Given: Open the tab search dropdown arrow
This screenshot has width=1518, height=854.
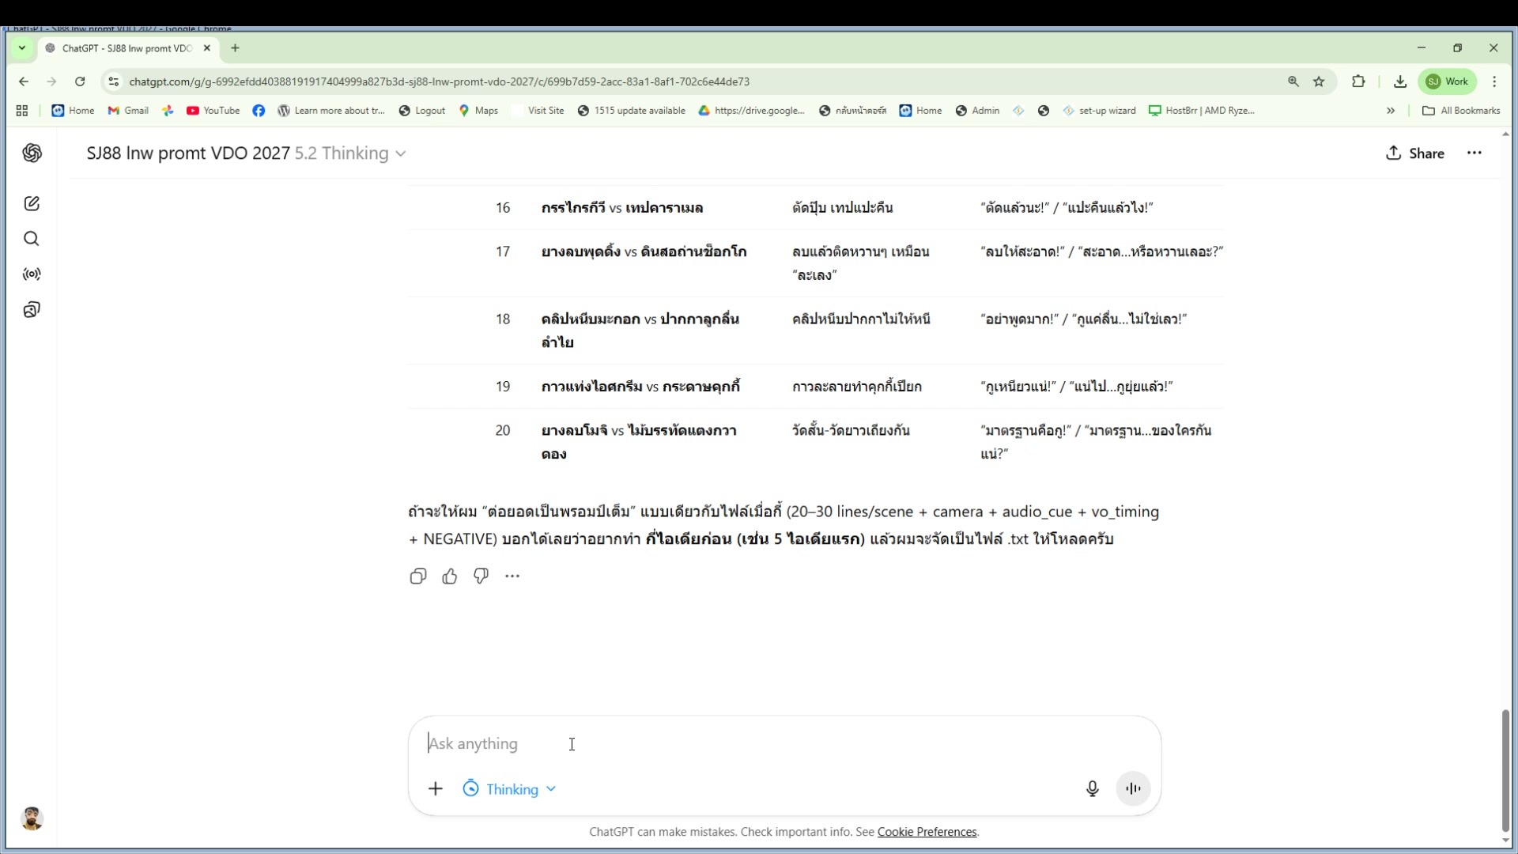Looking at the screenshot, I should (22, 48).
